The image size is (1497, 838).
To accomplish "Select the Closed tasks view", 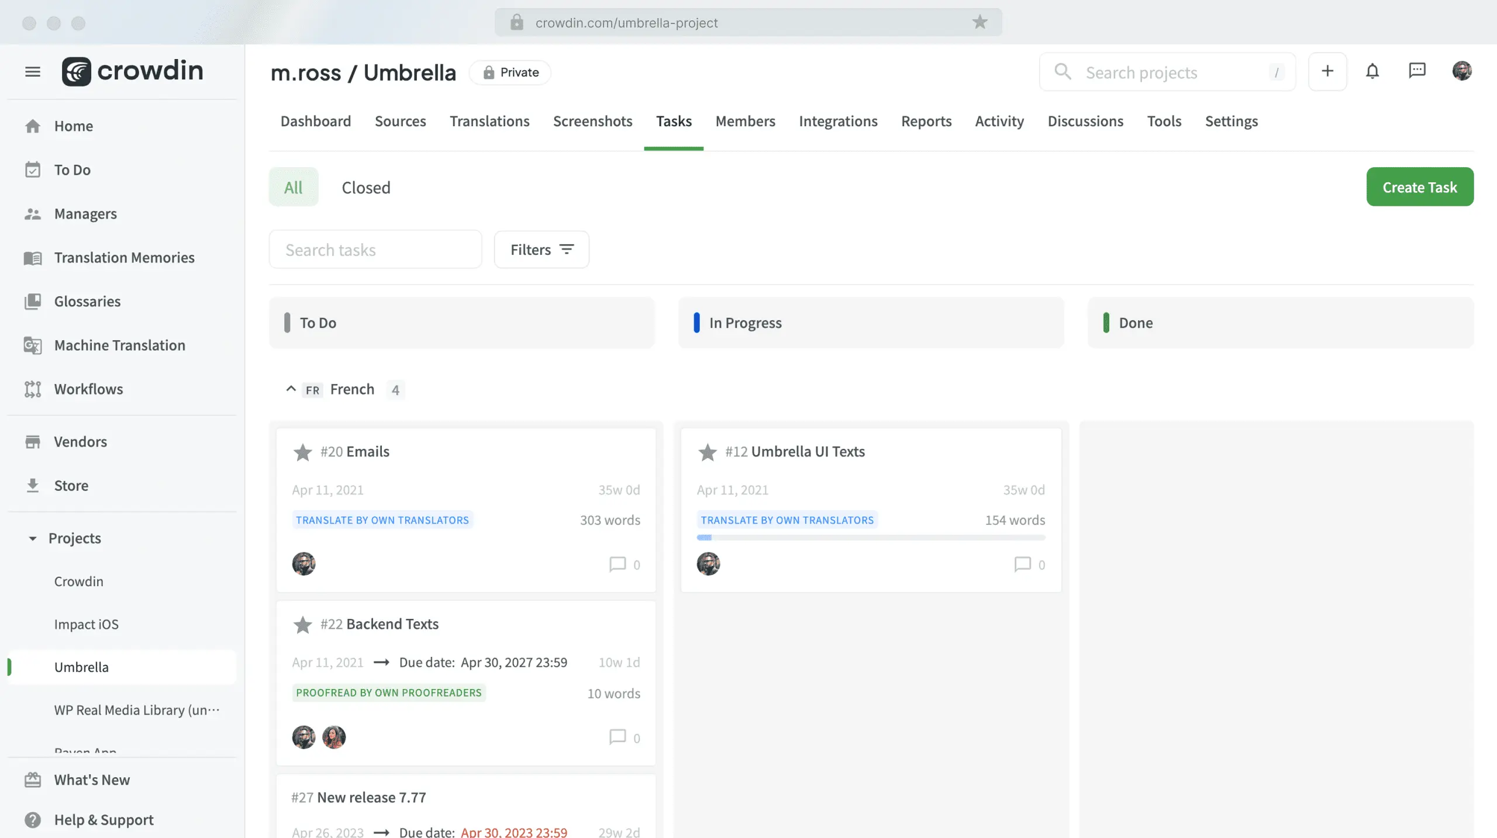I will [365, 186].
